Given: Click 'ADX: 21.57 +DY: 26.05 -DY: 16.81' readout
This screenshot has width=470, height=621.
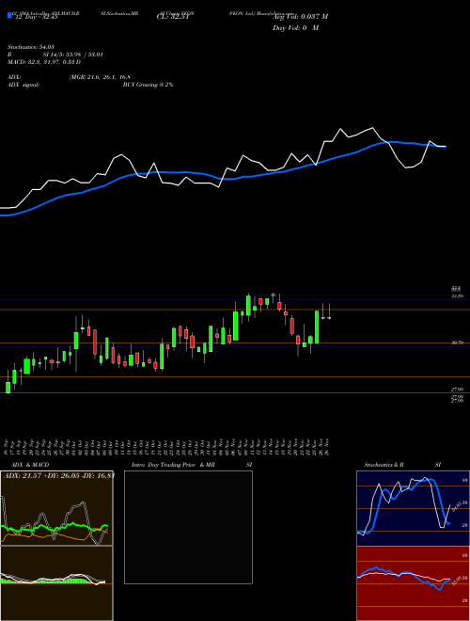Looking at the screenshot, I should (x=58, y=475).
